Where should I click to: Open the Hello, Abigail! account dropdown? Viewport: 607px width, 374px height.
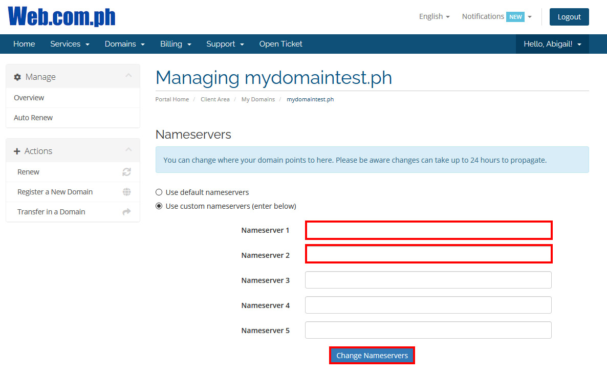(552, 44)
